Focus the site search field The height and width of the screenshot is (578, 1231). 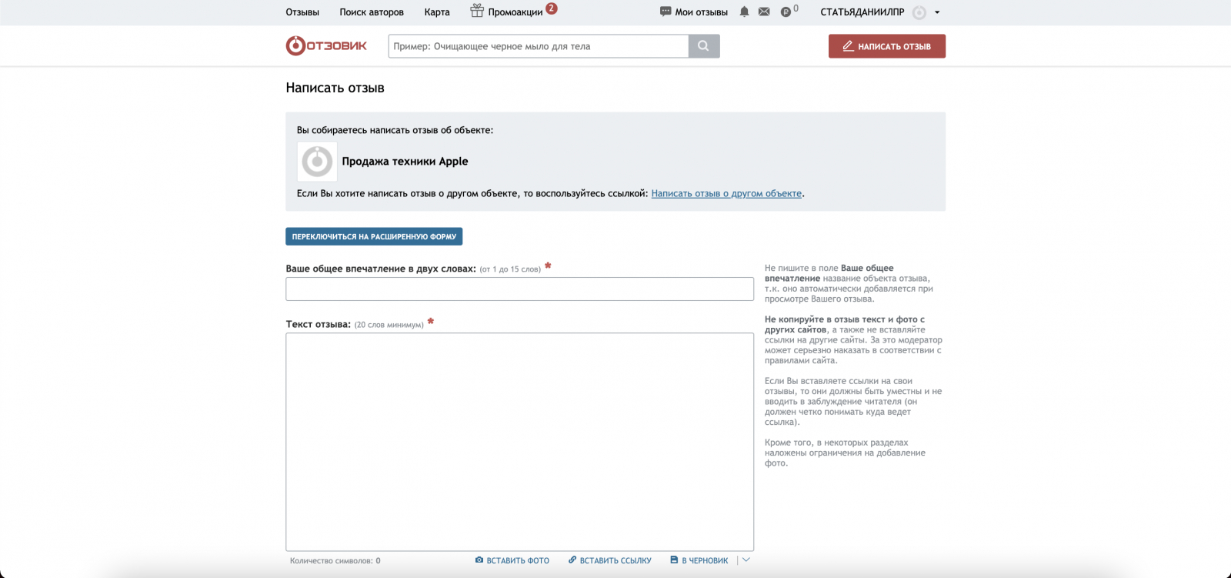pyautogui.click(x=539, y=46)
